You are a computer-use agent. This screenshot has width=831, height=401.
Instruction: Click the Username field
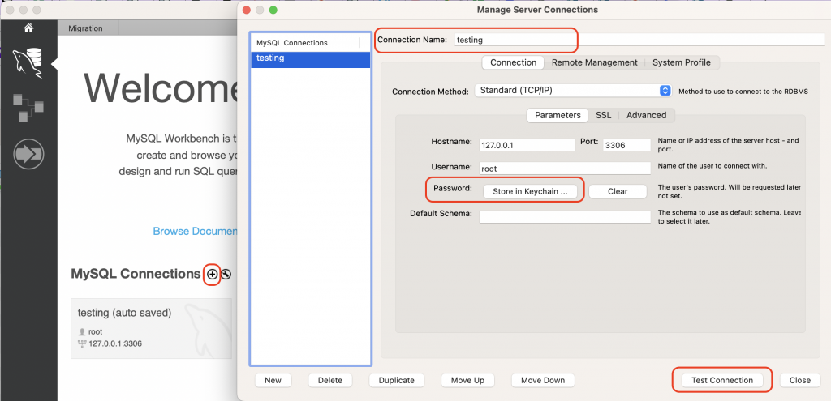565,169
